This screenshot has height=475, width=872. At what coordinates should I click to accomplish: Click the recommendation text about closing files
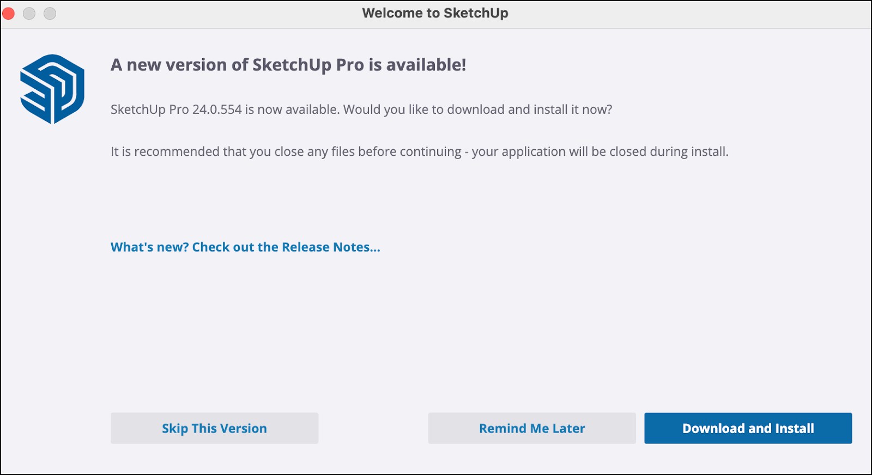point(420,151)
